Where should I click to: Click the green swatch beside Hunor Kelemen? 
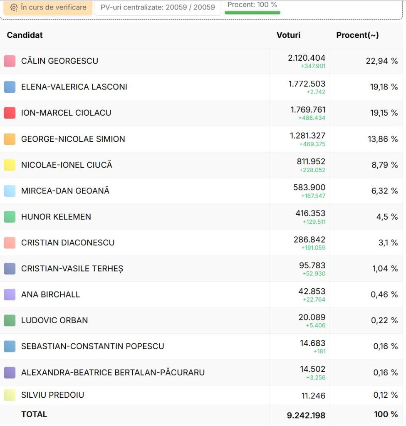[10, 217]
